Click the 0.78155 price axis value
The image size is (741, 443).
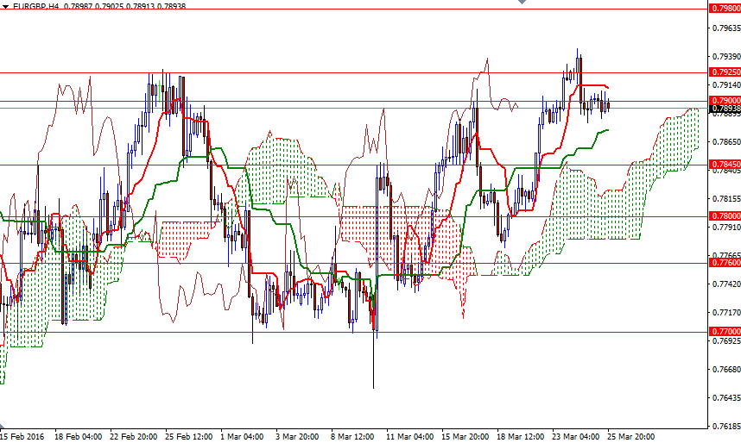coord(726,198)
